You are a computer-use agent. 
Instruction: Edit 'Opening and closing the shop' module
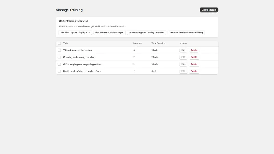(183, 57)
